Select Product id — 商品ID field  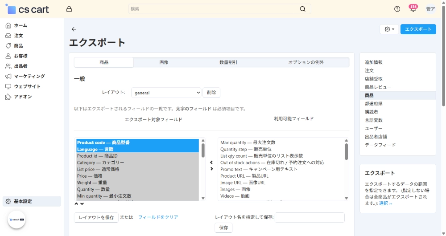tap(138, 156)
